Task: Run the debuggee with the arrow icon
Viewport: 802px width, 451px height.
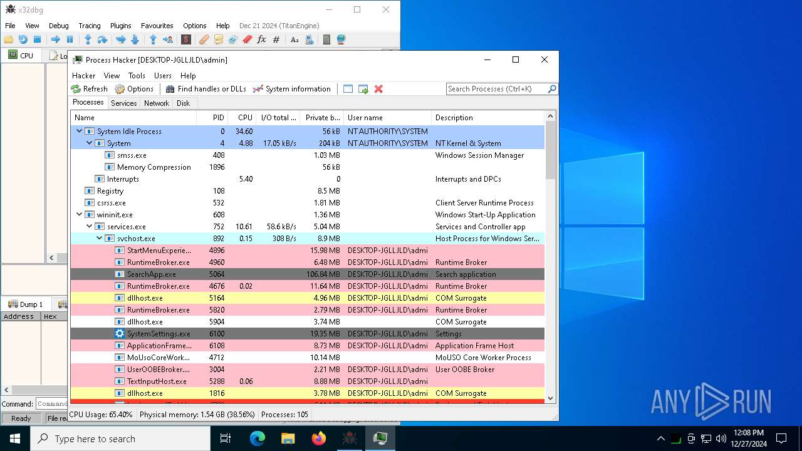Action: pos(56,39)
